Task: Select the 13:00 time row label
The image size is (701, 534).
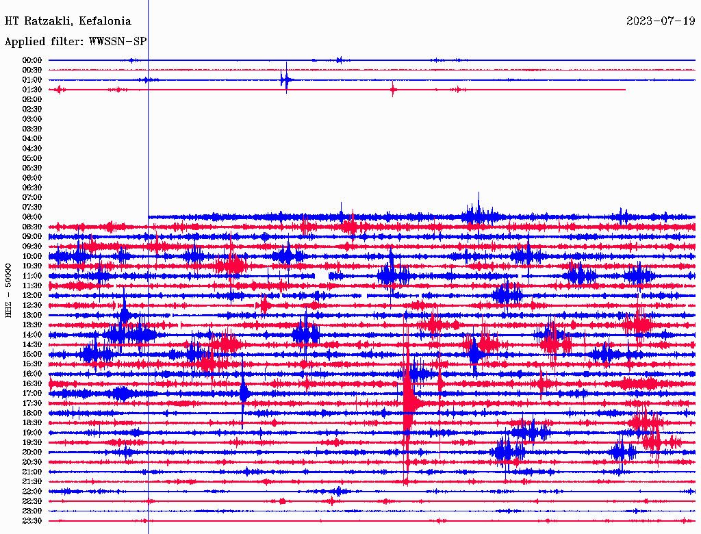Action: 32,316
